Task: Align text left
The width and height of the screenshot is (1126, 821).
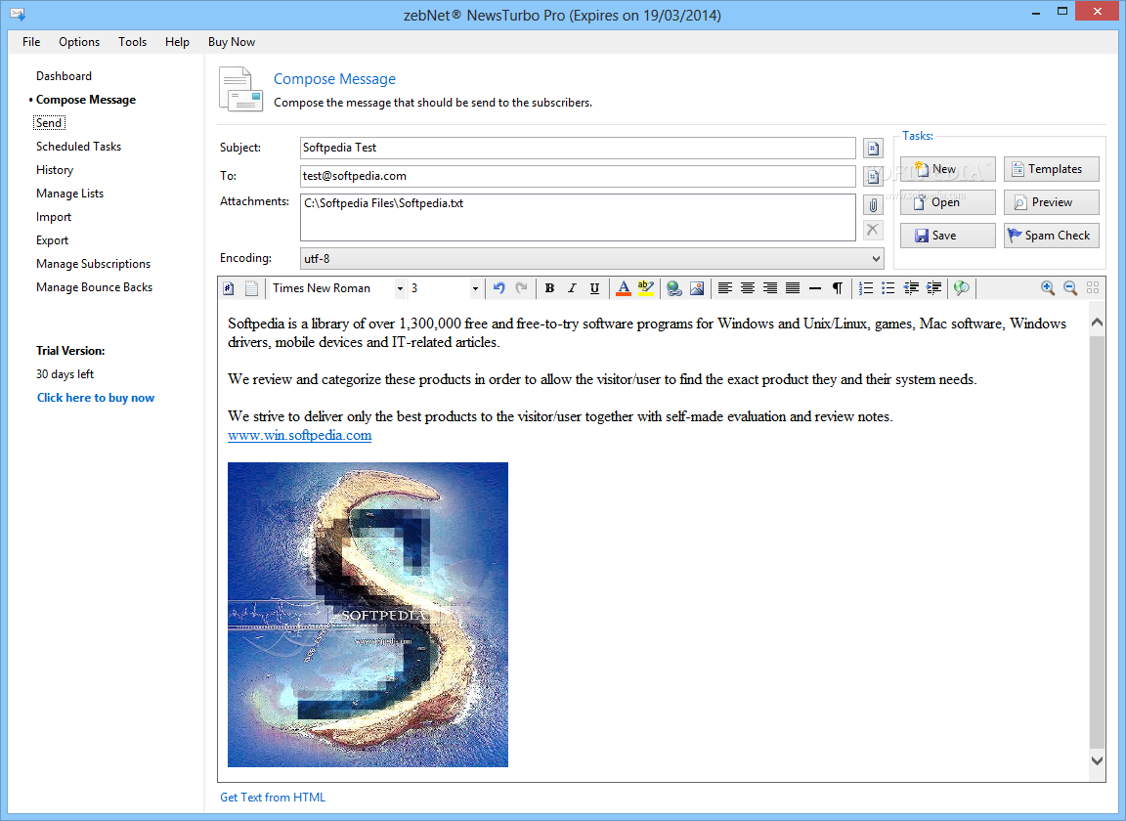Action: coord(725,288)
